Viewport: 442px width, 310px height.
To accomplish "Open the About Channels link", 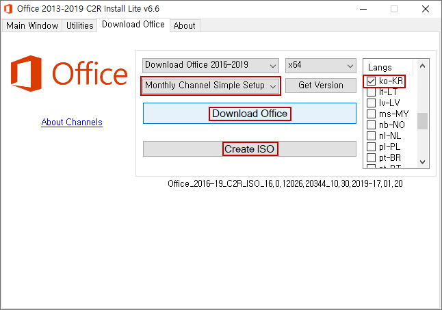I will pos(72,122).
